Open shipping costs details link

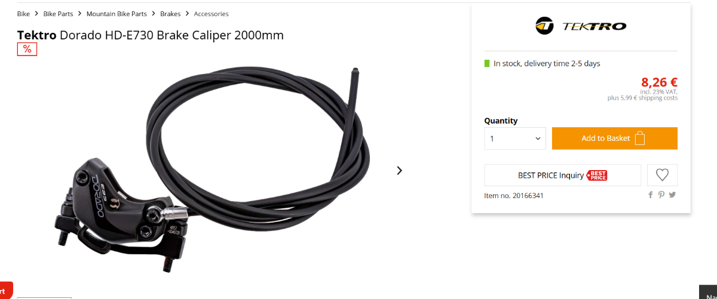click(x=658, y=98)
